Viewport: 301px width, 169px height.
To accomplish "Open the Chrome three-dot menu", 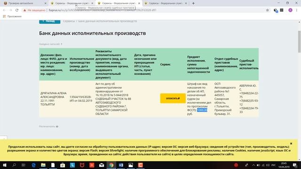I will [x=297, y=10].
